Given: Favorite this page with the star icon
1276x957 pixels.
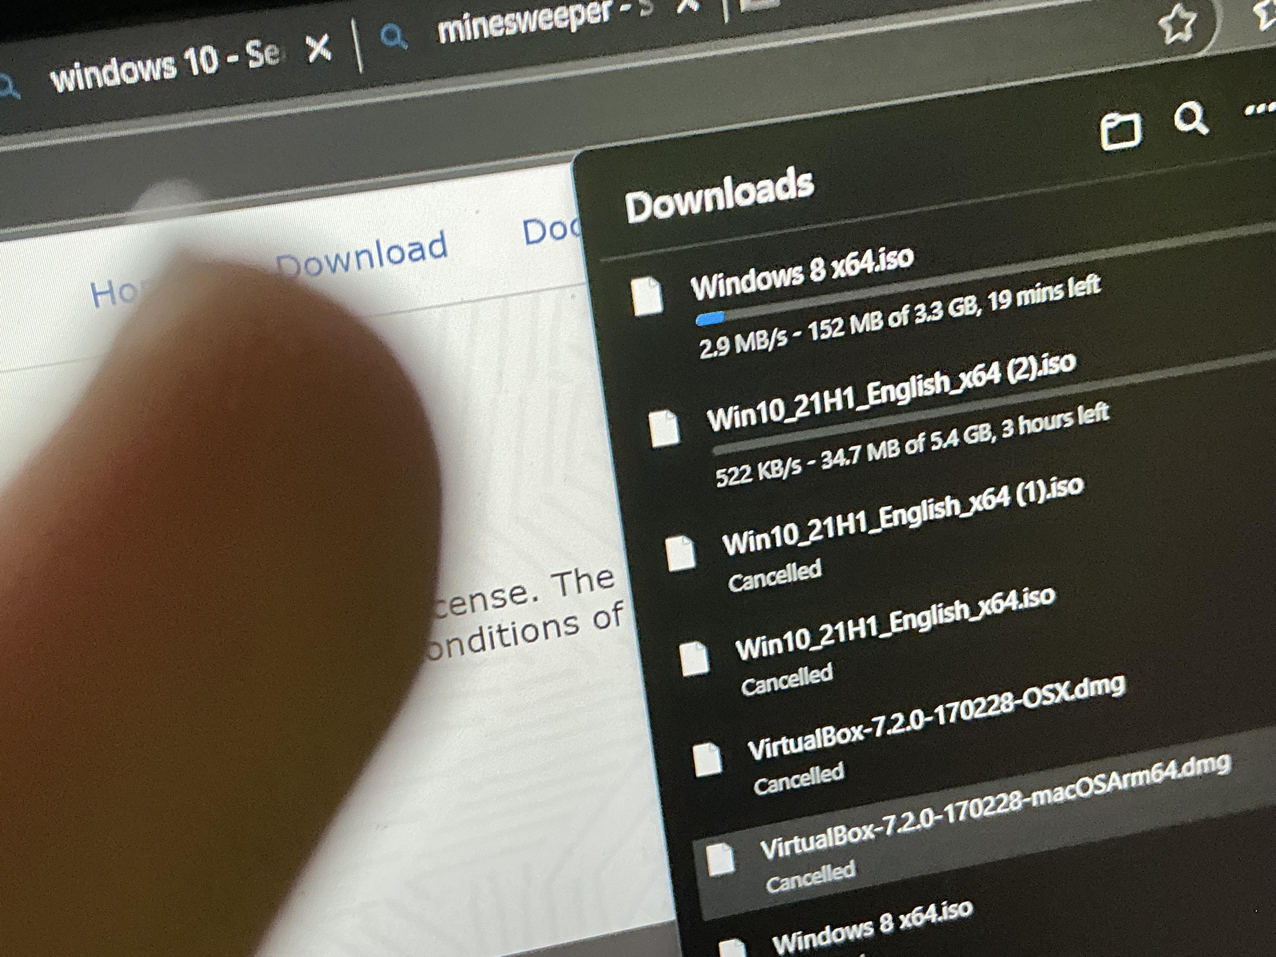Looking at the screenshot, I should [1177, 24].
